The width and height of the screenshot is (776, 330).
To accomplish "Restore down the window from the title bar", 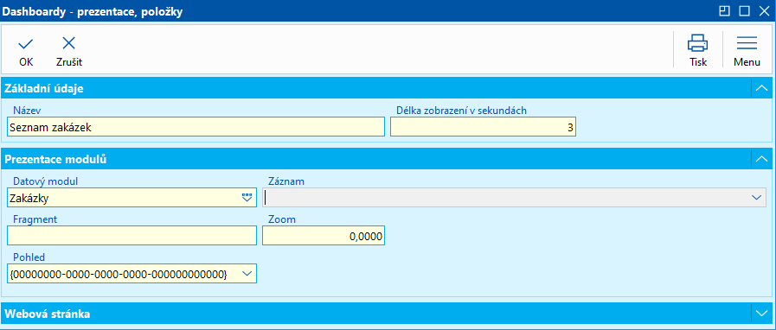I will [725, 10].
